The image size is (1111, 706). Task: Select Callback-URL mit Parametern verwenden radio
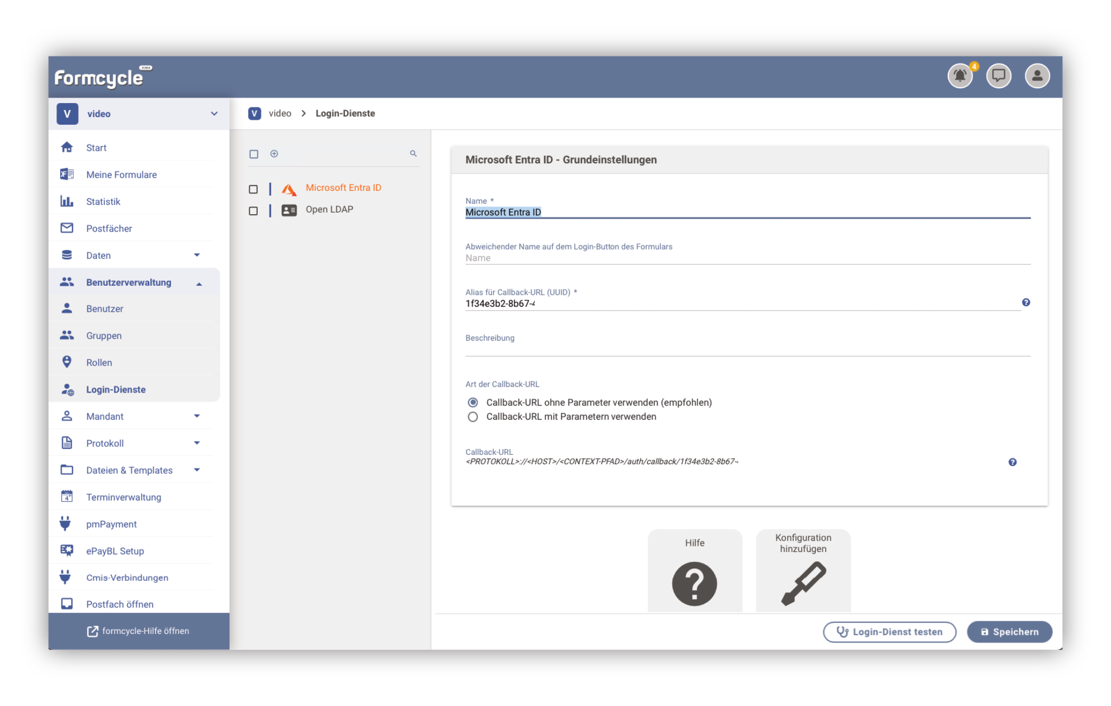pyautogui.click(x=473, y=416)
